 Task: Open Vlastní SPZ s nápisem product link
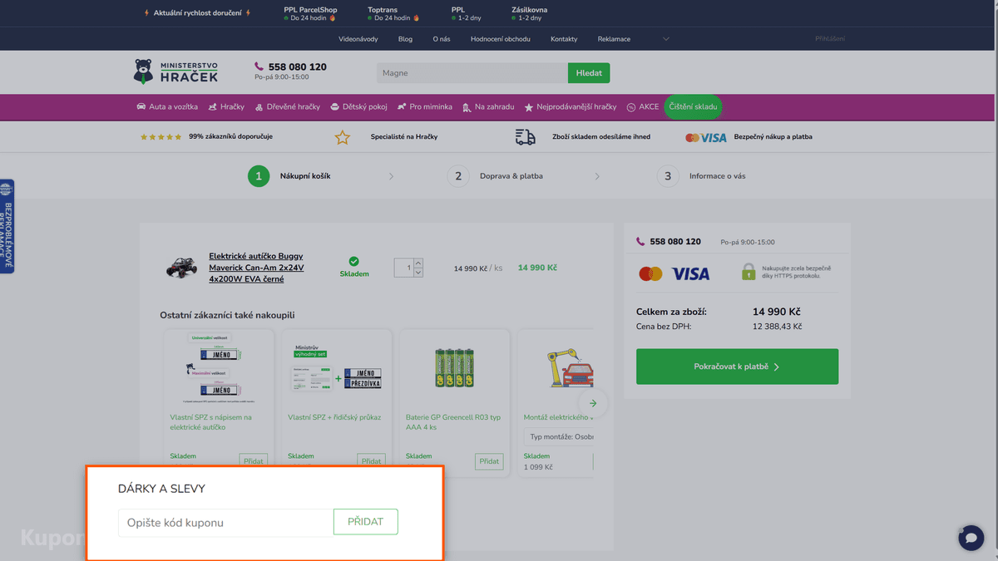(x=211, y=422)
